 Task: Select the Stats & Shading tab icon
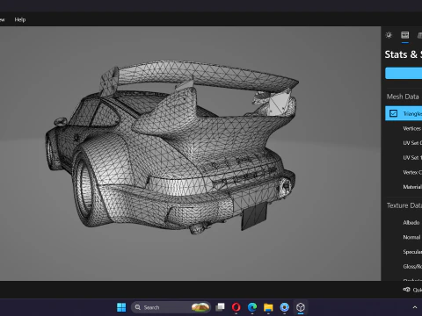[x=405, y=35]
